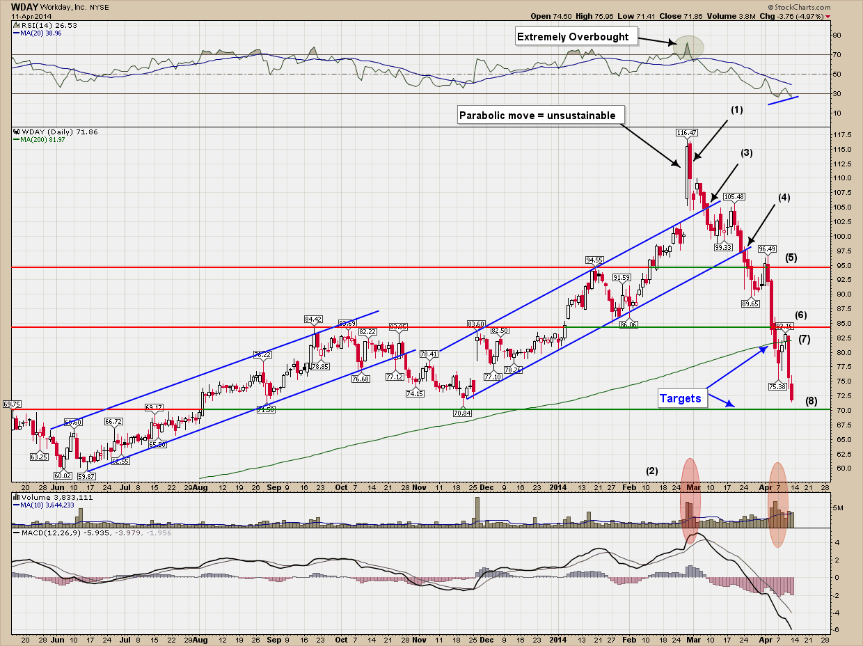Image resolution: width=863 pixels, height=646 pixels.
Task: Click the 99.33 price label
Action: tap(723, 246)
